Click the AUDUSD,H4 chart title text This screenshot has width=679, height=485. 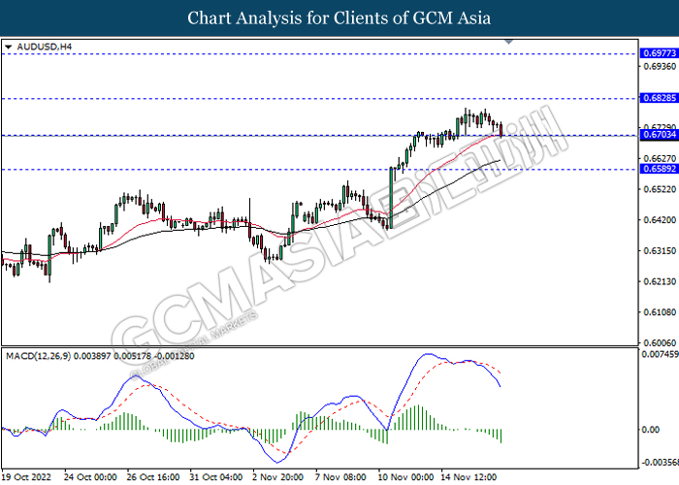point(45,47)
